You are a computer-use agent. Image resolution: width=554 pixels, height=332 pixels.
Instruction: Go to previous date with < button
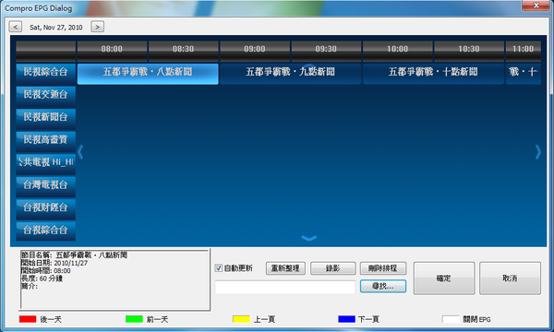(x=15, y=27)
